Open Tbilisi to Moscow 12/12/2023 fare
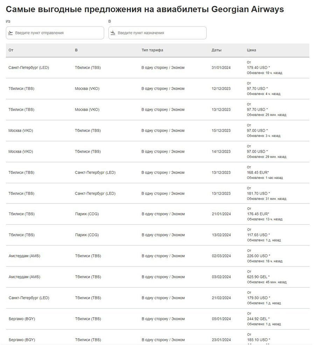Screen dimensions: 315x347 coord(157,89)
